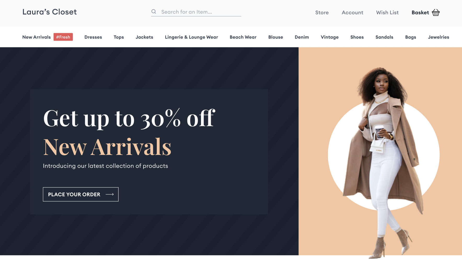Click the search magnifier icon
462x268 pixels.
[154, 12]
